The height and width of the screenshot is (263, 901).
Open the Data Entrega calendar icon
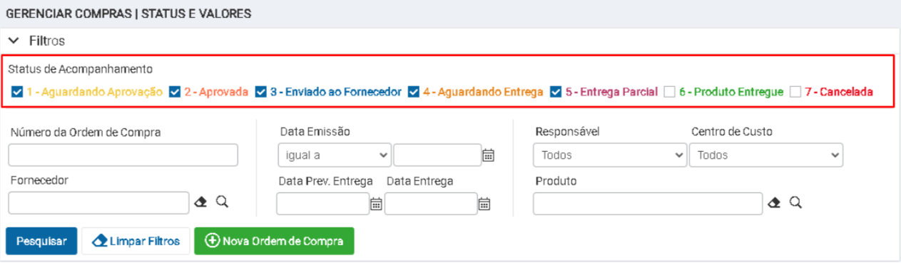pyautogui.click(x=484, y=204)
